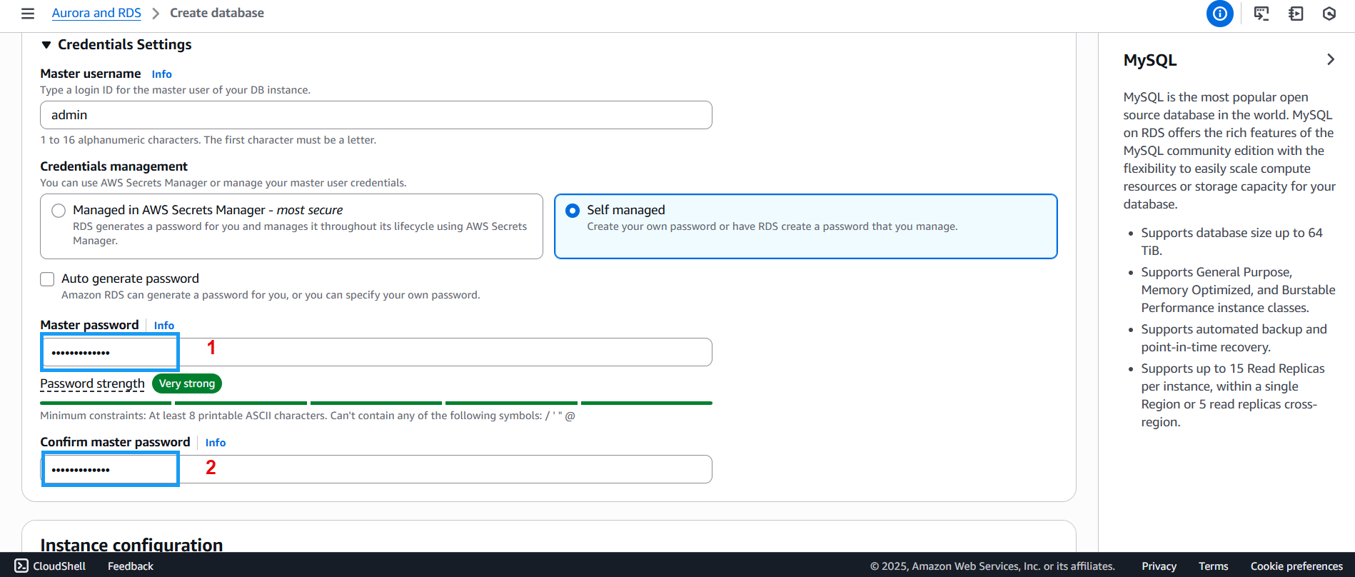Open the hexagon settings icon
Image resolution: width=1355 pixels, height=577 pixels.
tap(1329, 14)
